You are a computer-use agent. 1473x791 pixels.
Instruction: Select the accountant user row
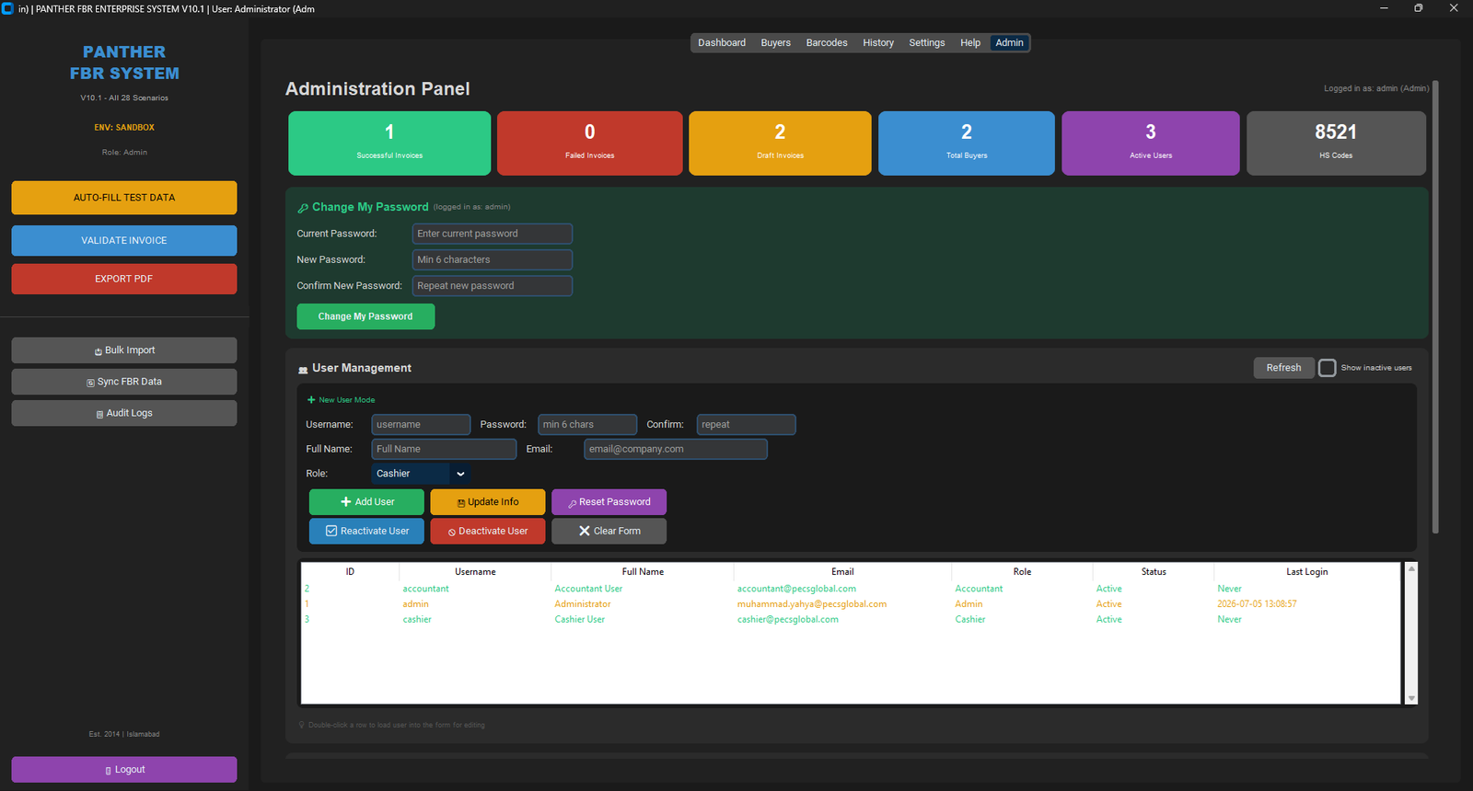click(851, 590)
